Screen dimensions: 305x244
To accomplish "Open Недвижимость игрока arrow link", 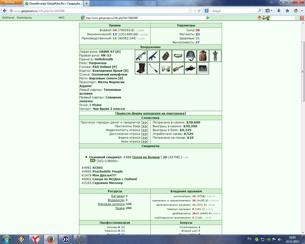I will pyautogui.click(x=145, y=130).
